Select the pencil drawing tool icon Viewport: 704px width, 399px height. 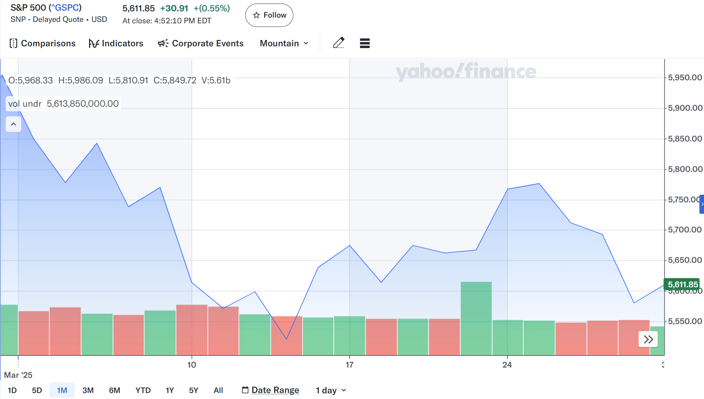[339, 43]
